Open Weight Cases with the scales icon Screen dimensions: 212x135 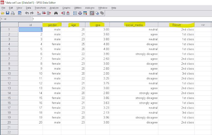[80, 13]
